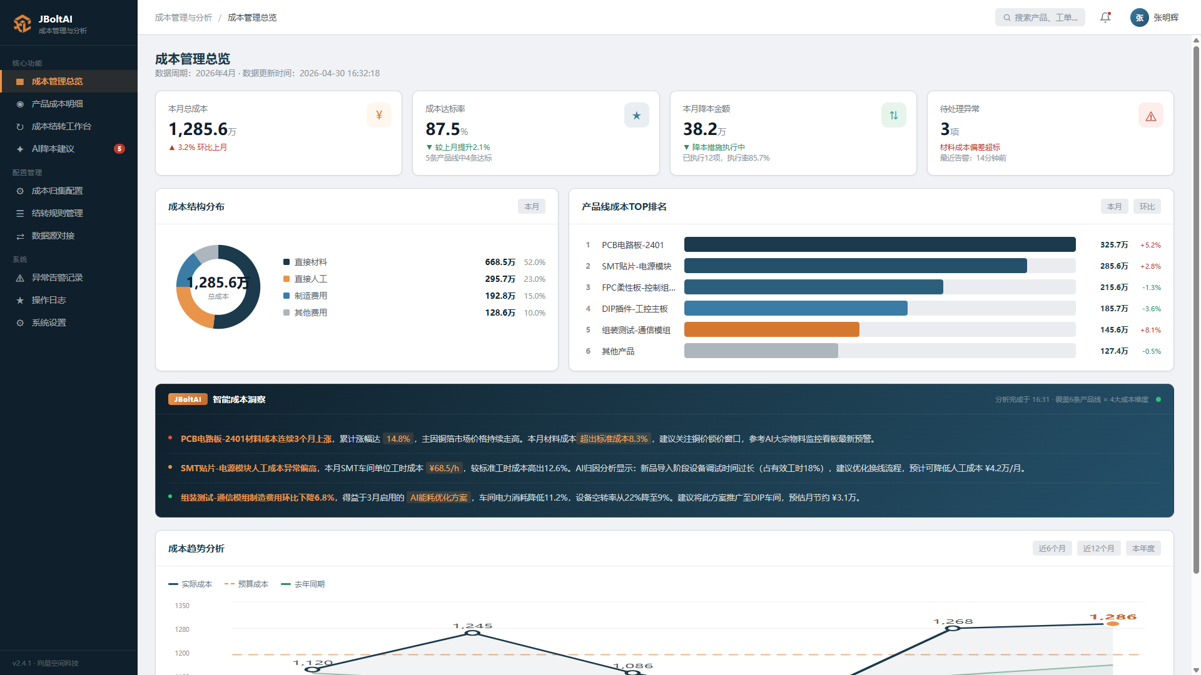Click the page vertical scrollbar
This screenshot has height=675, width=1201.
click(1196, 309)
